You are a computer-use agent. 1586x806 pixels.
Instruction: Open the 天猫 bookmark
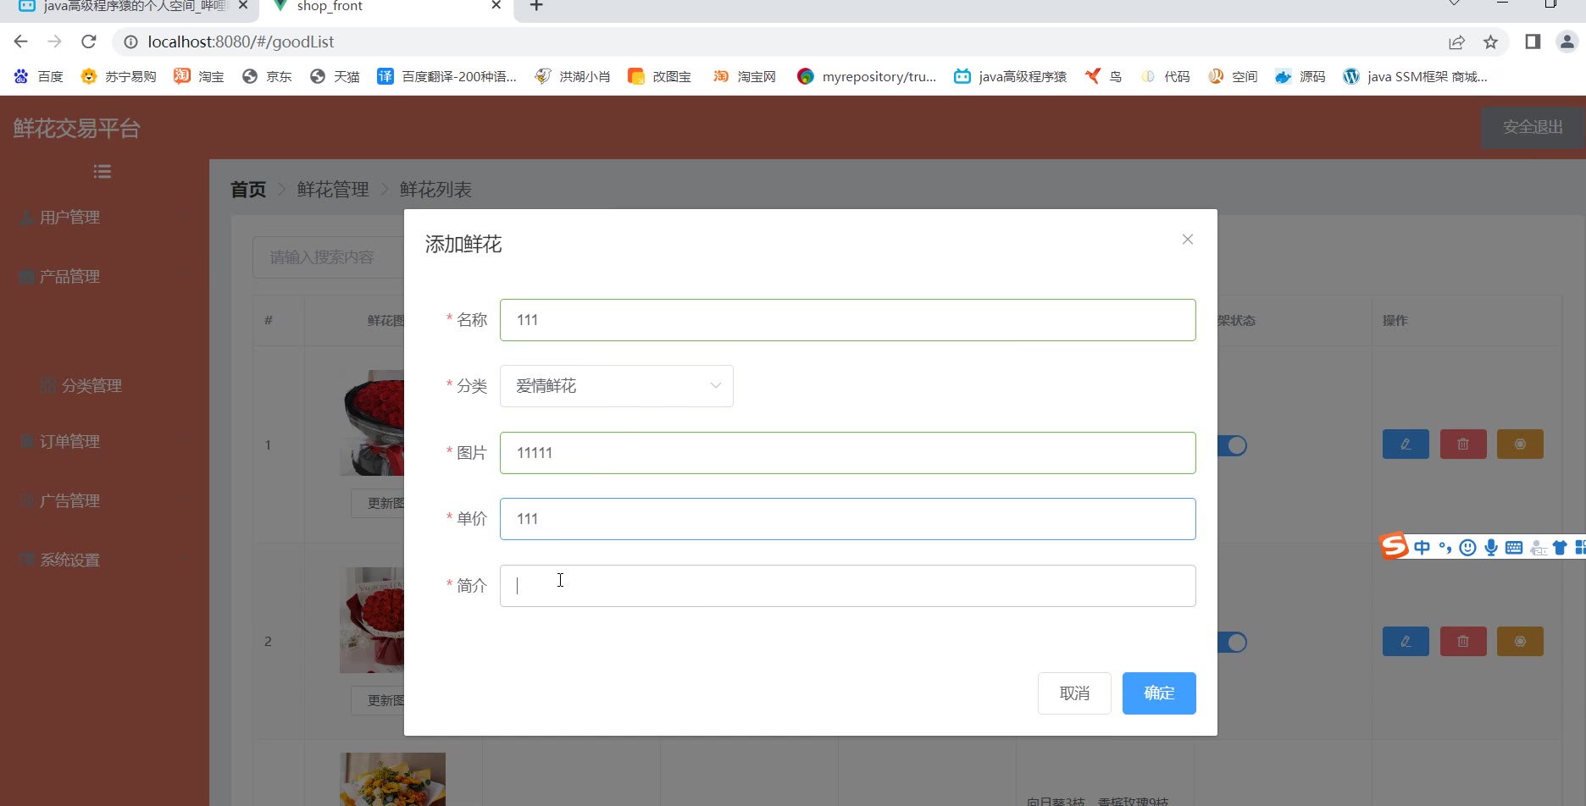point(335,76)
